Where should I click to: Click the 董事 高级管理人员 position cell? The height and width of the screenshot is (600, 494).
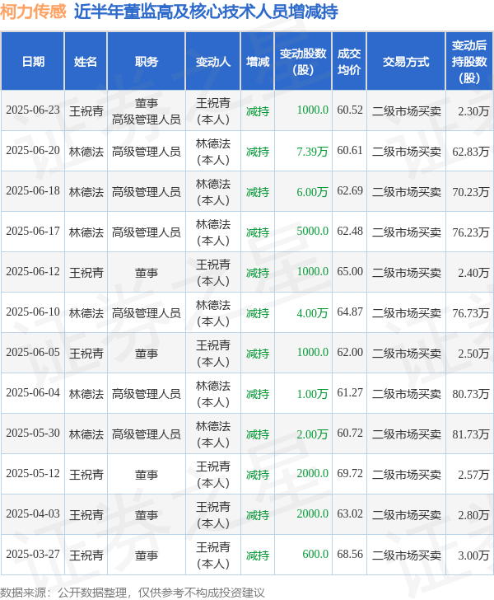146,111
